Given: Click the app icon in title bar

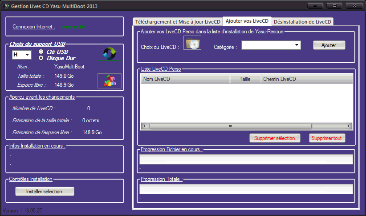Looking at the screenshot, I should (x=6, y=6).
